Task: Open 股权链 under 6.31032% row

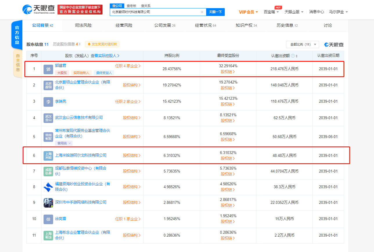Action: coord(228,158)
